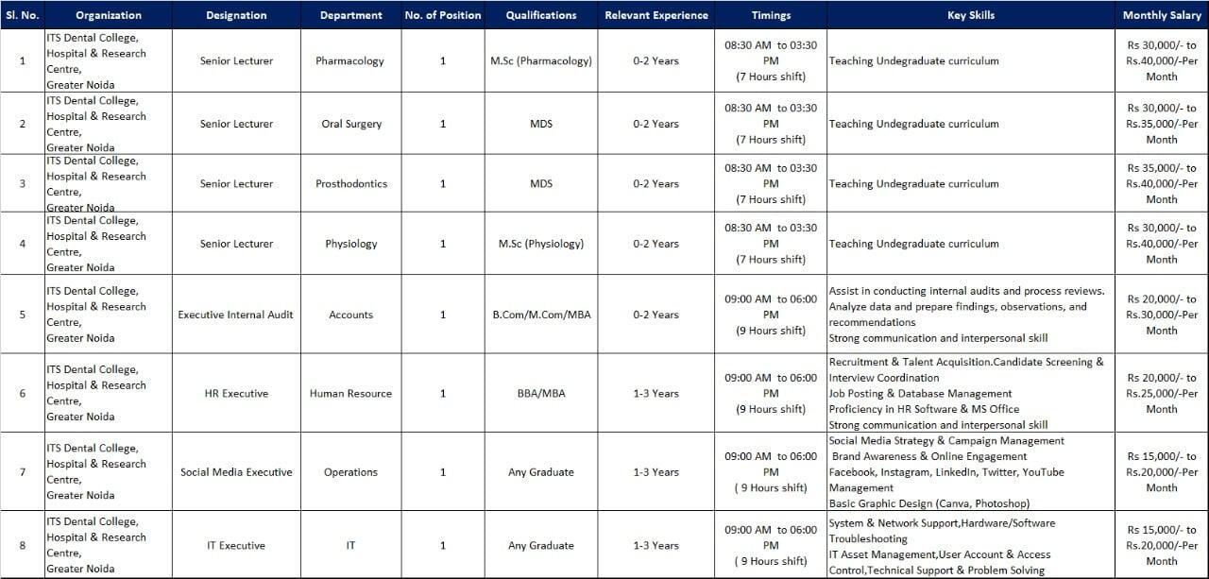Click the Monthly Salary header cell
The width and height of the screenshot is (1209, 579).
coord(1162,15)
